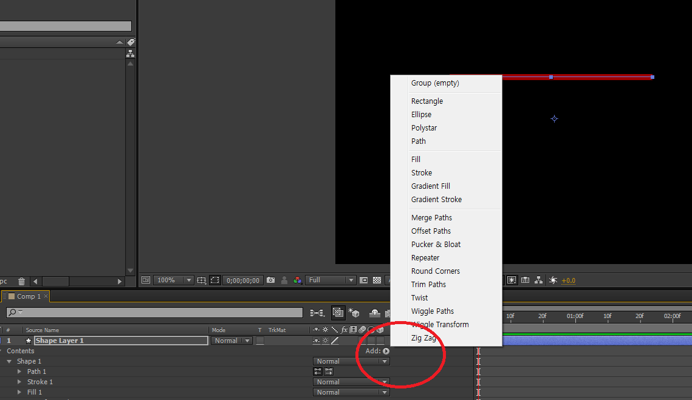692x400 pixels.
Task: Click the Project panel vertical scroll up arrow
Action: [x=130, y=64]
